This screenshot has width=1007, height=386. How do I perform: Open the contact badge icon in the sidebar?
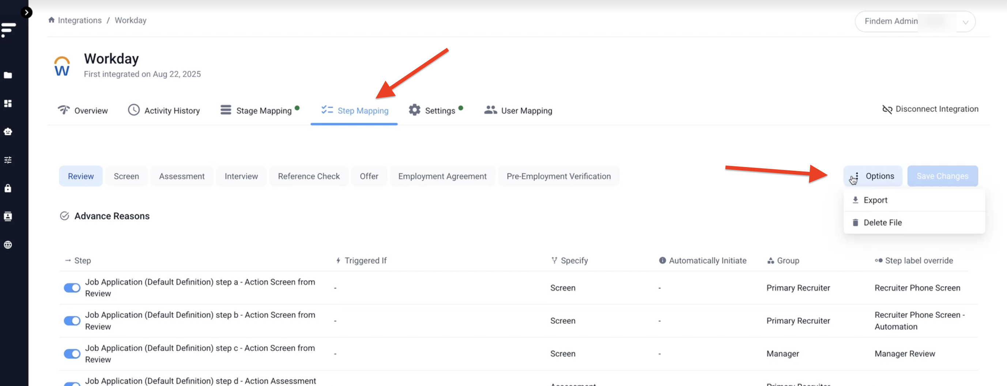(8, 216)
